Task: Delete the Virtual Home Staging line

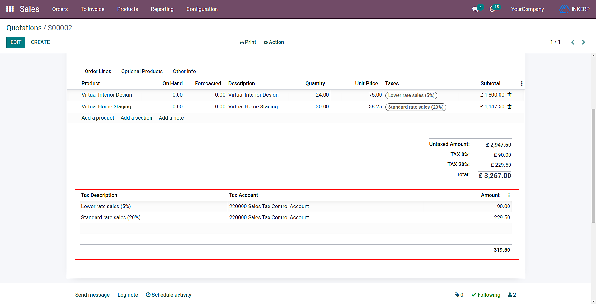Action: pyautogui.click(x=509, y=106)
